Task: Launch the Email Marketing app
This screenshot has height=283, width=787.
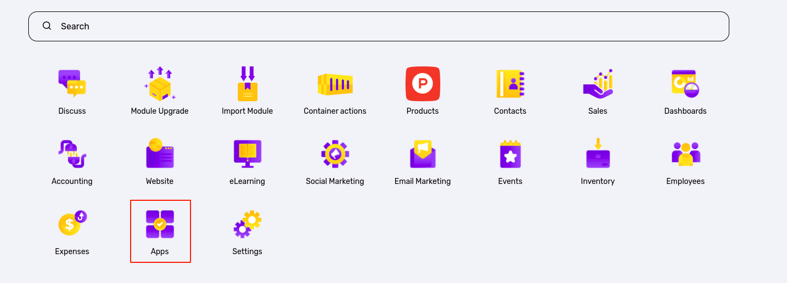Action: point(422,155)
